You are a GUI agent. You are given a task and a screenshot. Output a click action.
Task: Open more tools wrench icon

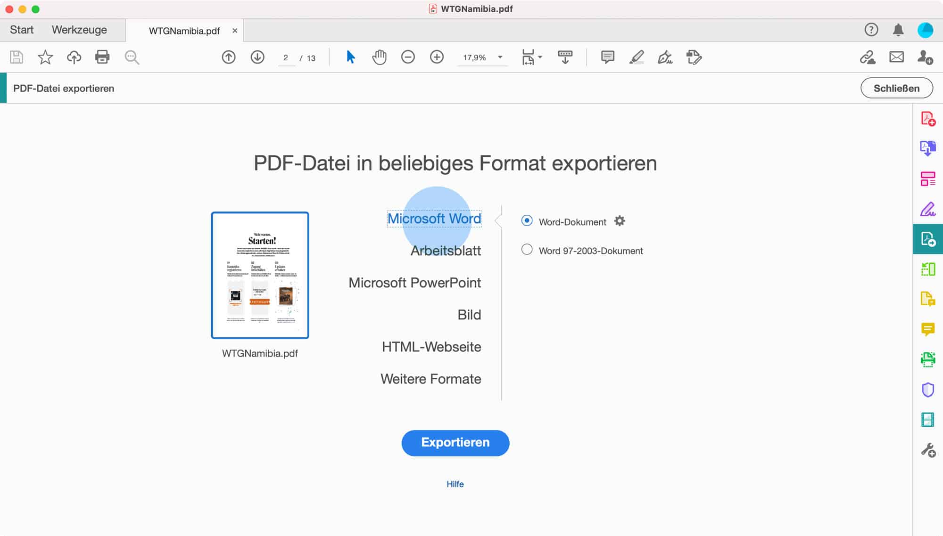click(x=928, y=450)
